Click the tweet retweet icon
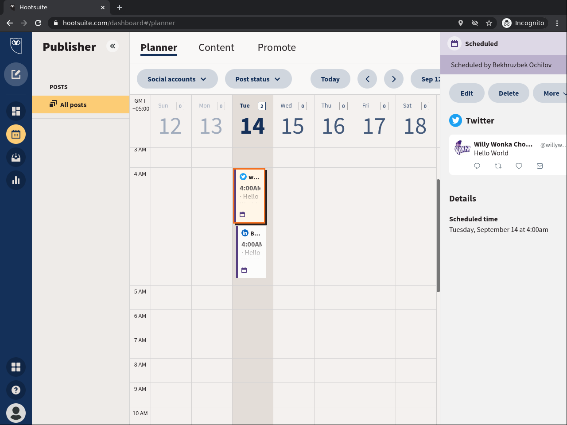567x425 pixels. point(498,166)
